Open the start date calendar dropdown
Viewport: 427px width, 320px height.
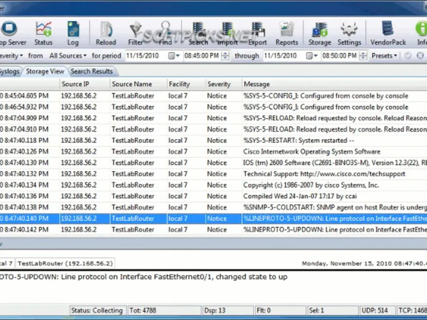174,56
